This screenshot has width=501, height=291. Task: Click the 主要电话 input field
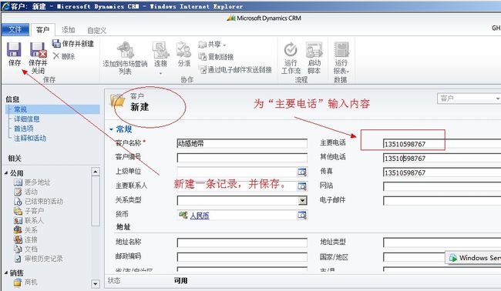click(x=442, y=144)
